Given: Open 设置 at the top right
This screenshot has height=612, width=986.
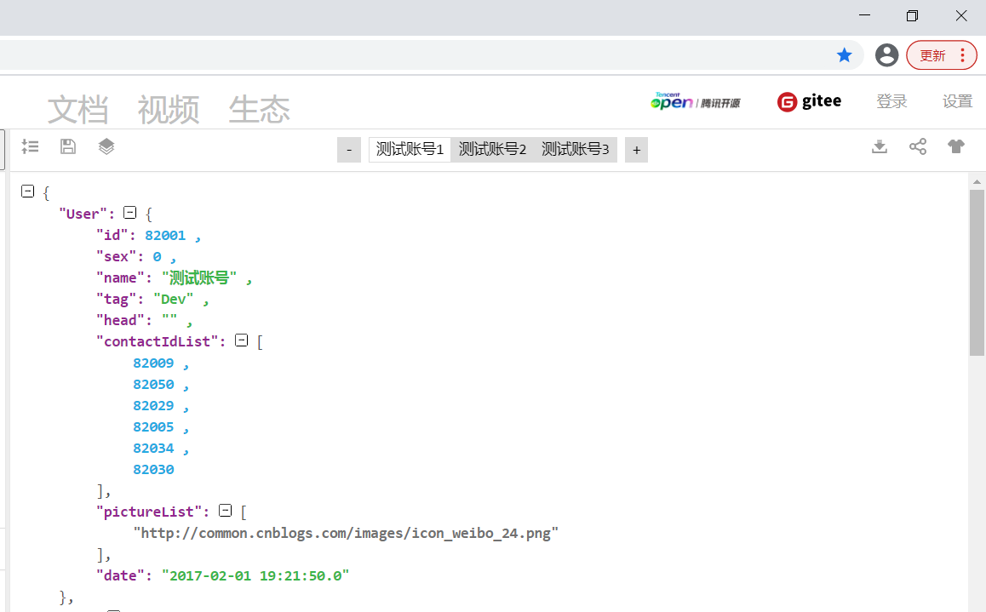Looking at the screenshot, I should (x=957, y=101).
